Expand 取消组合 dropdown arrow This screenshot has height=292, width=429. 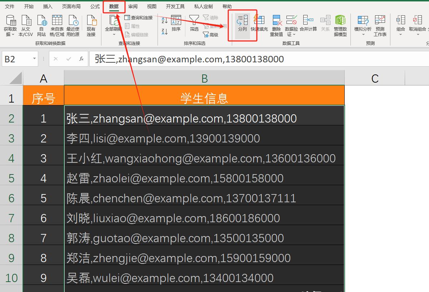tap(418, 35)
